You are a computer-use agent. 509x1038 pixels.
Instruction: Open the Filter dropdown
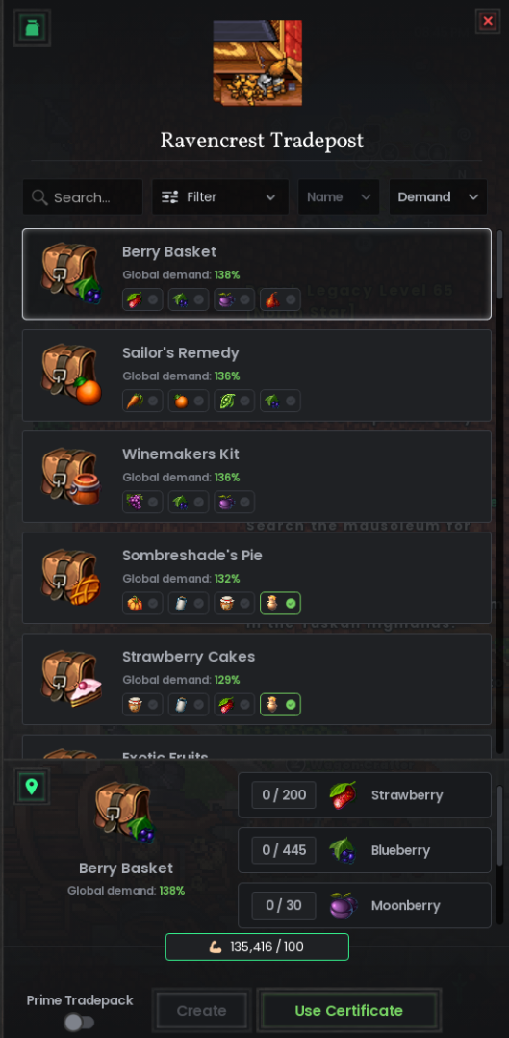(x=220, y=196)
